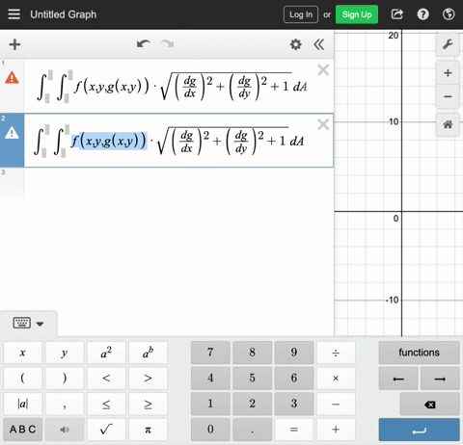Tap number 8 key

pos(252,353)
